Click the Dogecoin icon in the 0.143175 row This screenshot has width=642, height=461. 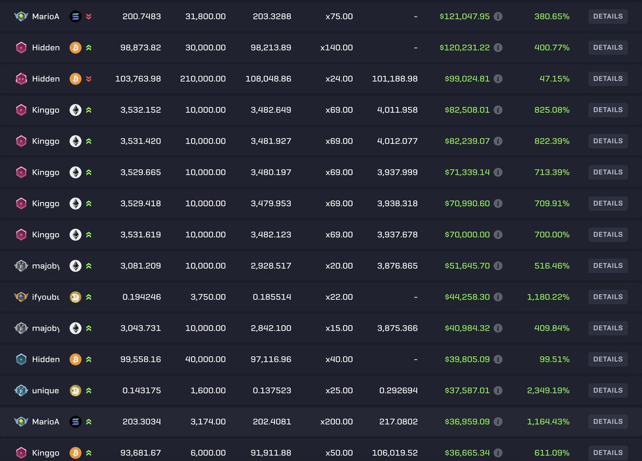75,390
